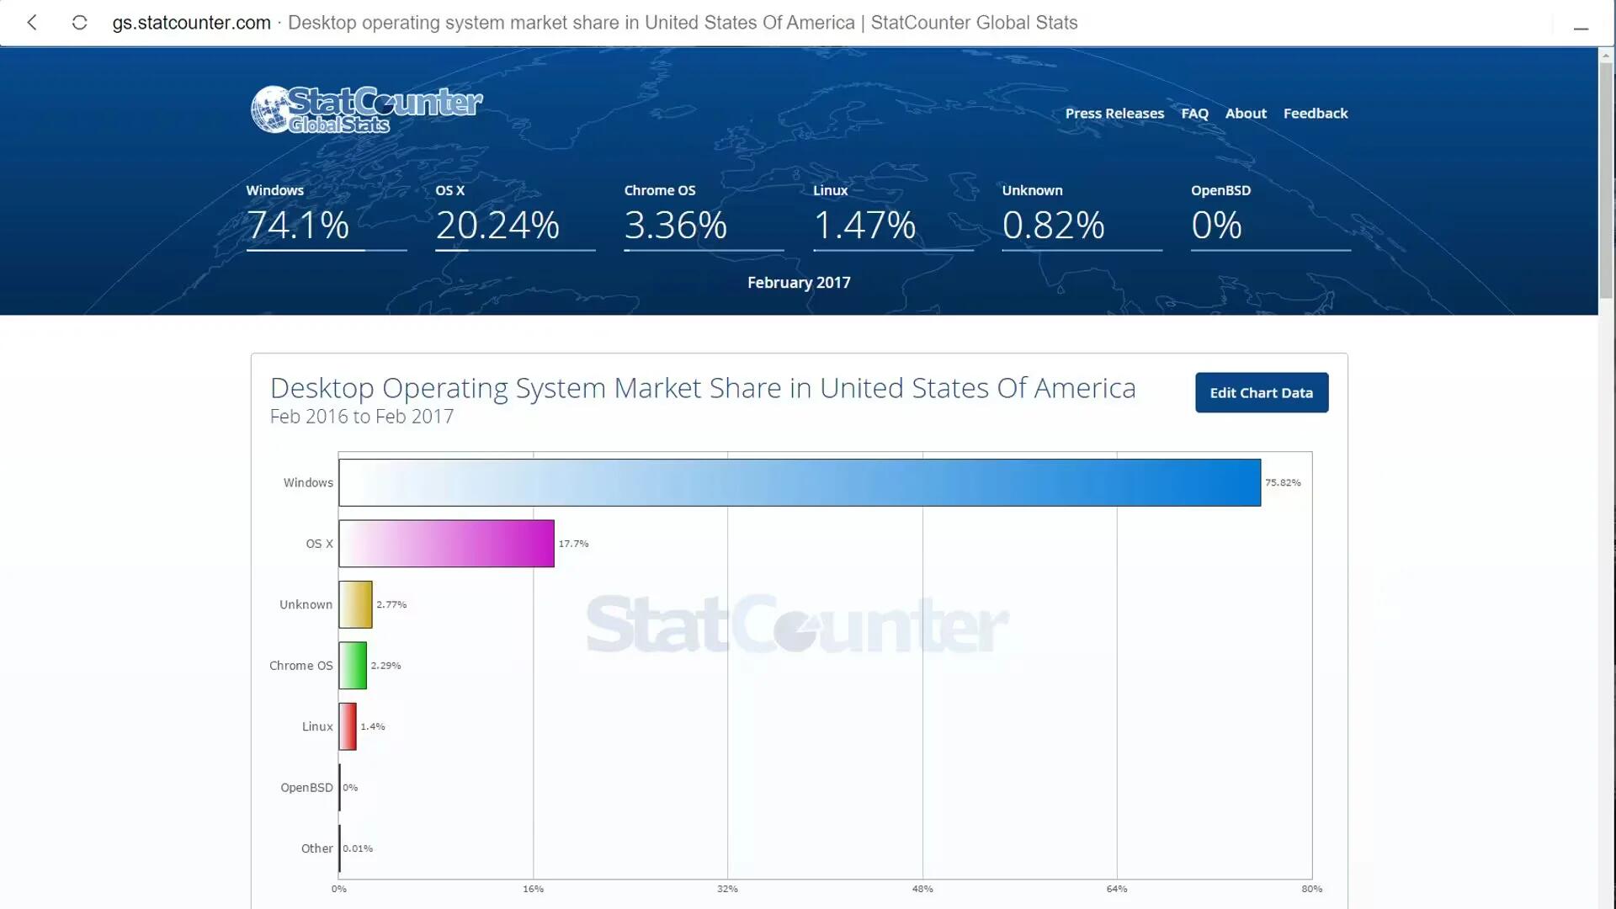Select the OpenBSD 0% header stat

coord(1271,217)
